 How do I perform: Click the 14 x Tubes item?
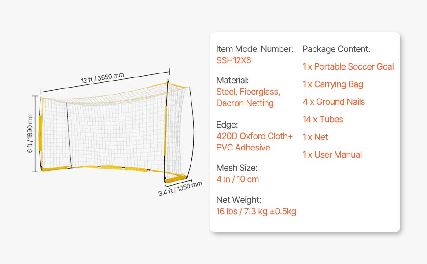(323, 120)
